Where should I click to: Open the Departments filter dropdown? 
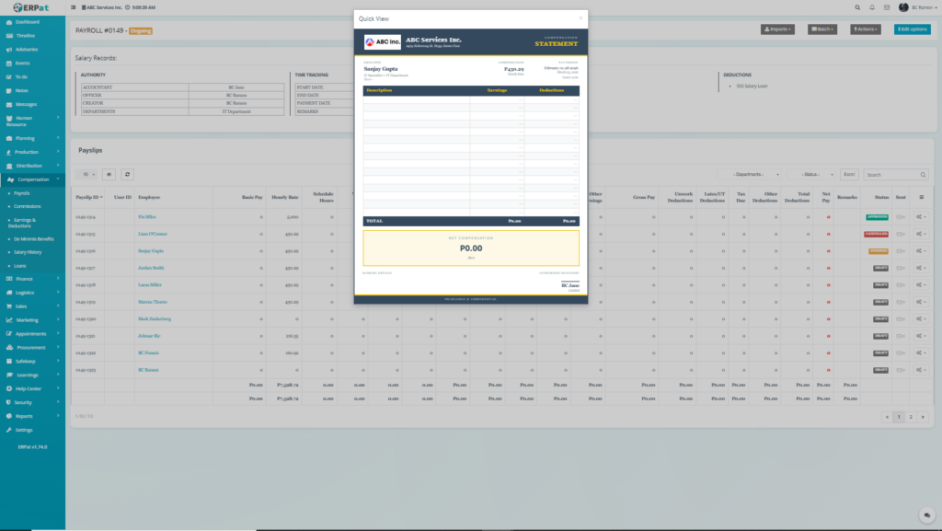(x=749, y=174)
